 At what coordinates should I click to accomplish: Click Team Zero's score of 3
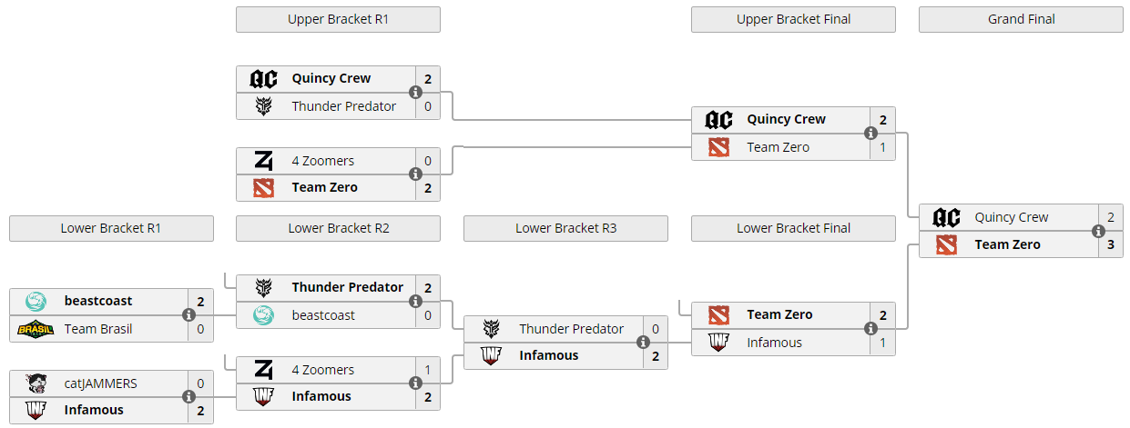tap(1111, 244)
